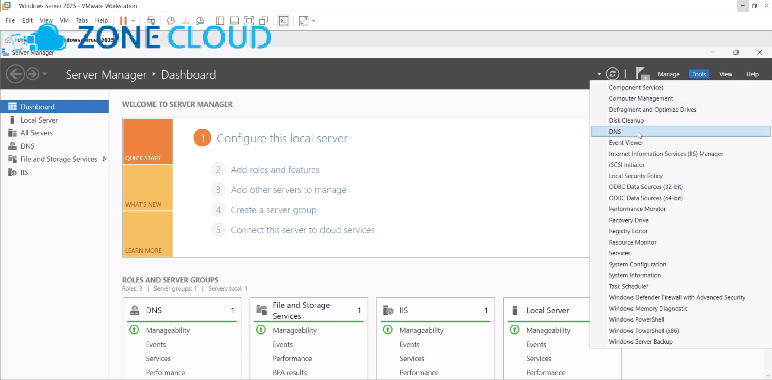Click Create a server group link
The width and height of the screenshot is (772, 380).
(274, 210)
